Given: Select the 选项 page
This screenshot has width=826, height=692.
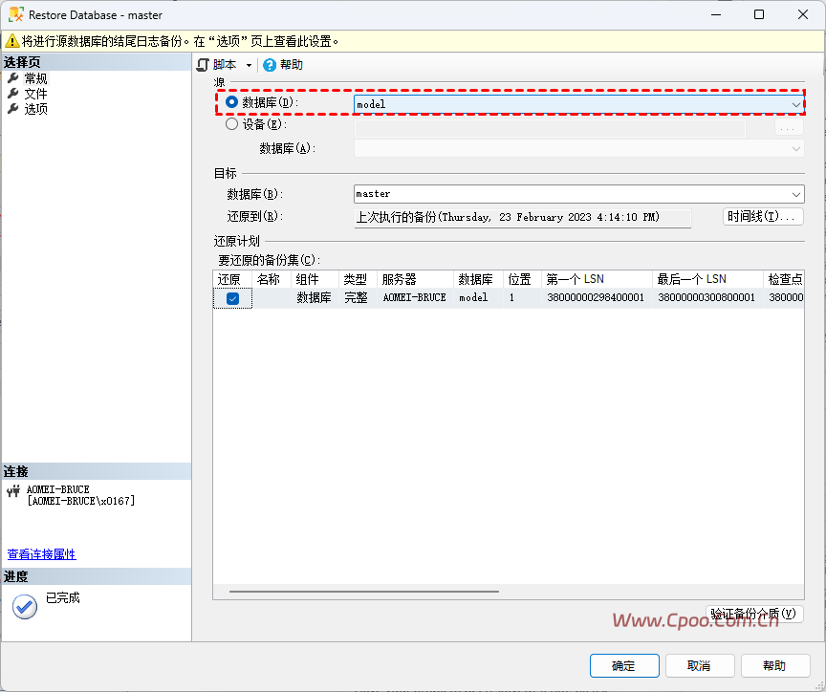Looking at the screenshot, I should [x=35, y=109].
